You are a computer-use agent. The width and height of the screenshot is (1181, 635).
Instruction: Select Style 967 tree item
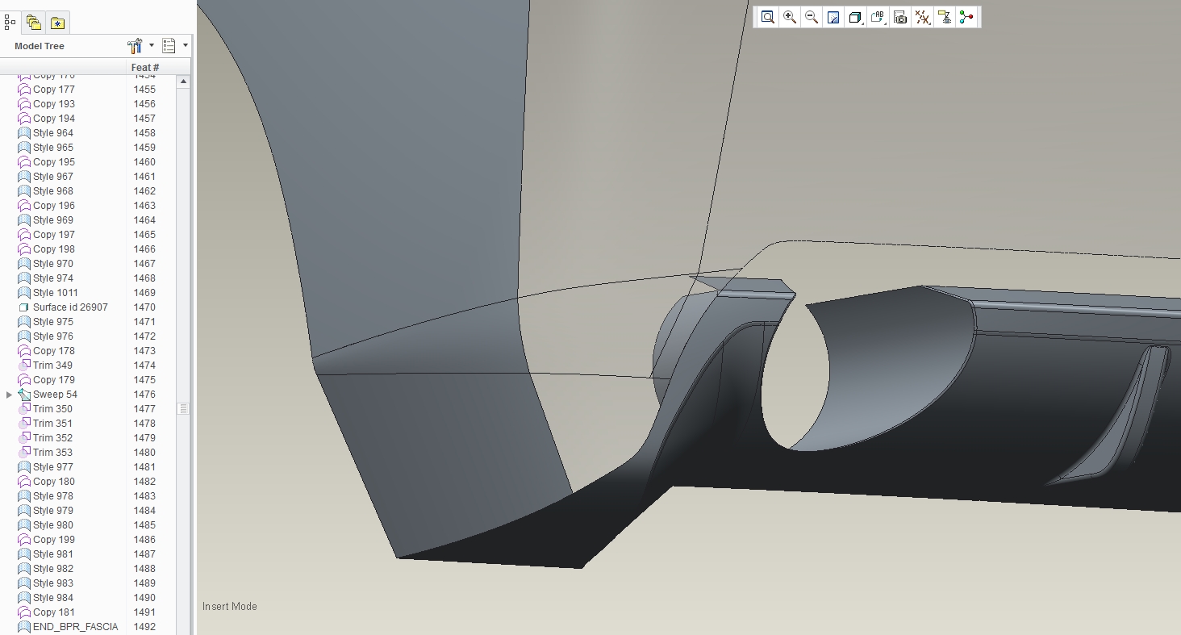click(53, 177)
